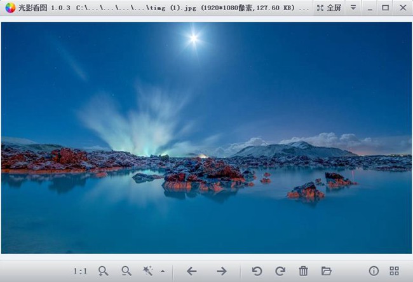
Task: Rotate image counterclockwise
Action: [257, 271]
